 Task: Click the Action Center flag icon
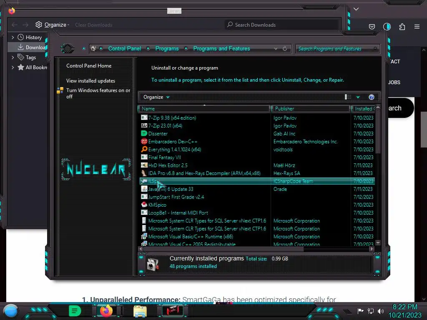(x=360, y=311)
